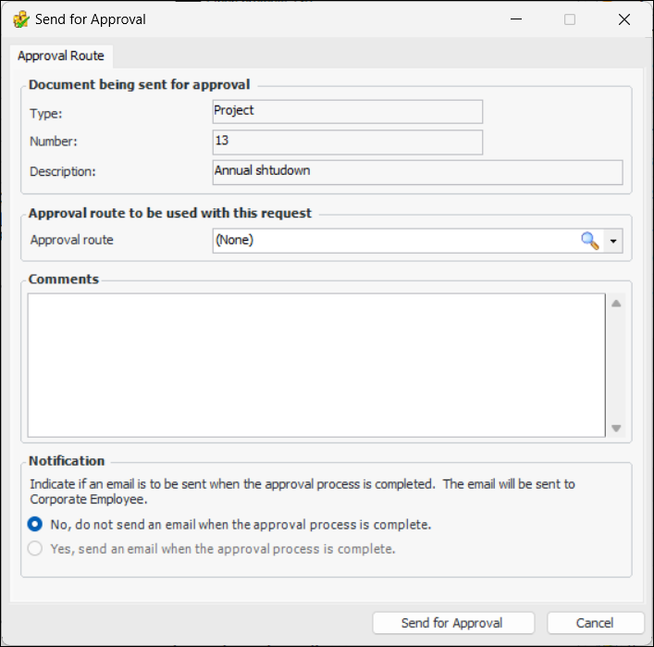Click the Comments scrollbar track
The height and width of the screenshot is (647, 654).
point(616,366)
